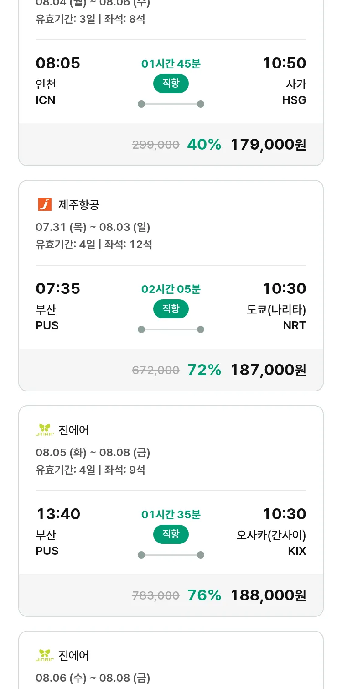Select the 179,000원 price for the Saga flight

[268, 145]
